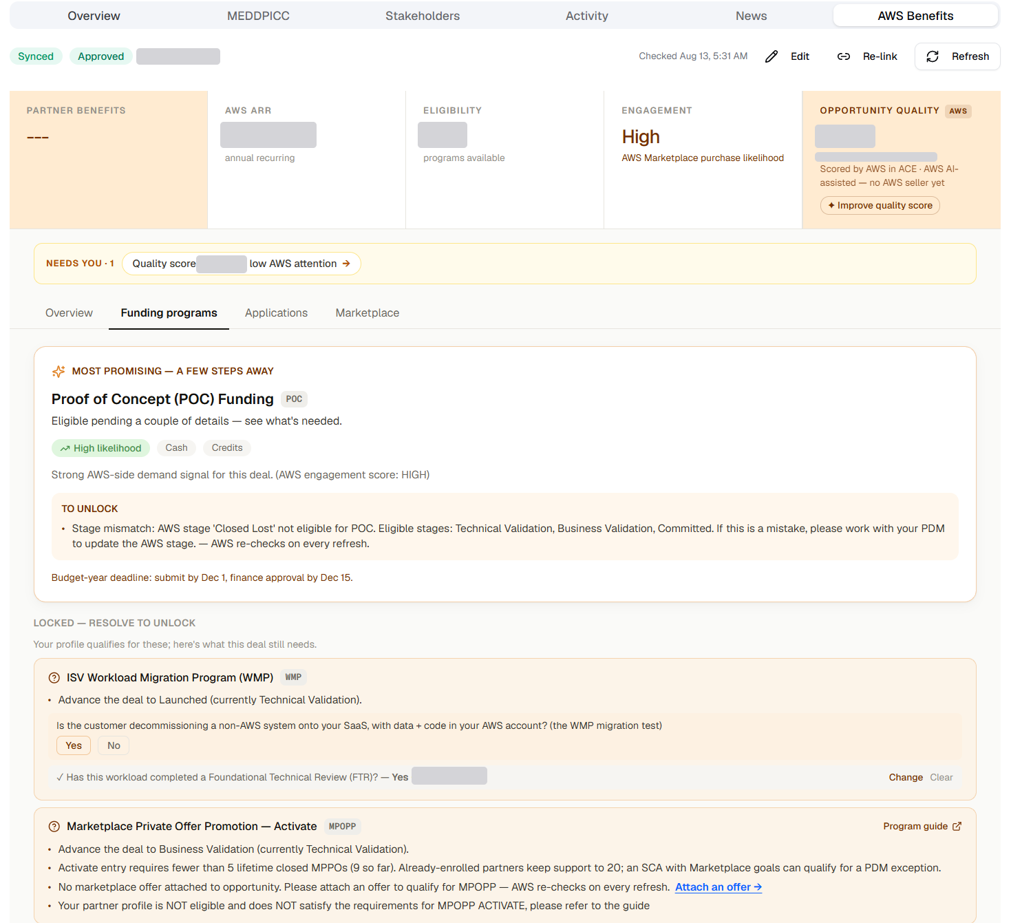Click the trend icon in High likelihood badge
This screenshot has height=923, width=1011.
pyautogui.click(x=65, y=448)
